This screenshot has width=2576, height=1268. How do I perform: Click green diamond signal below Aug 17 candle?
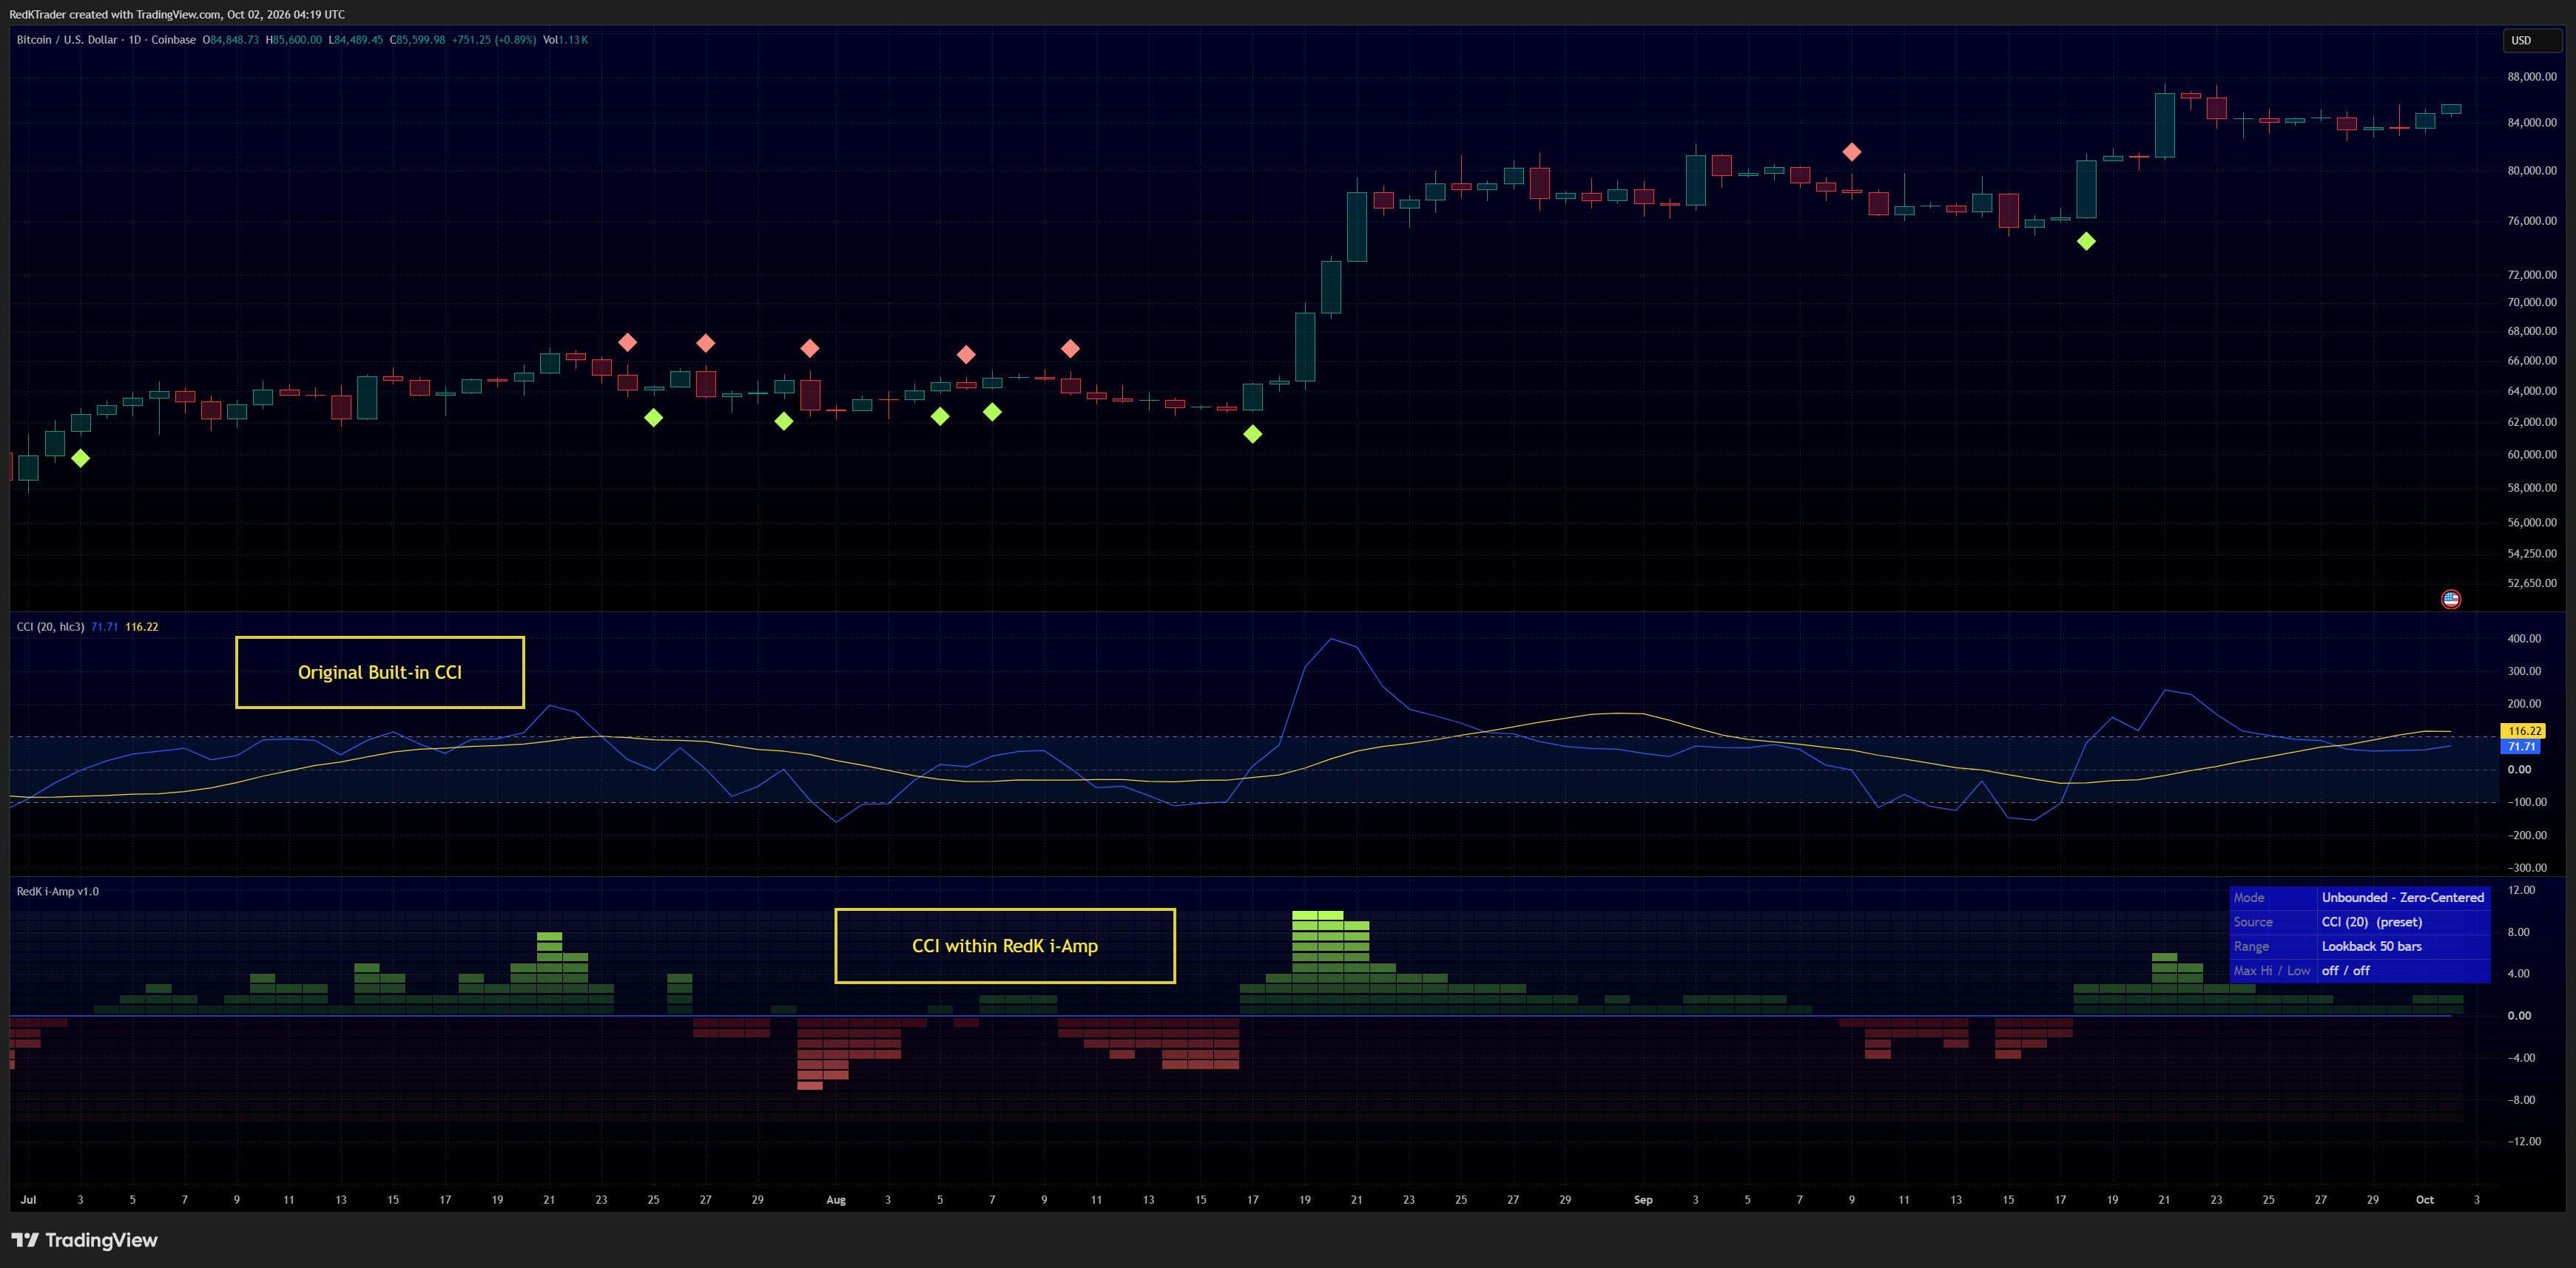1252,434
